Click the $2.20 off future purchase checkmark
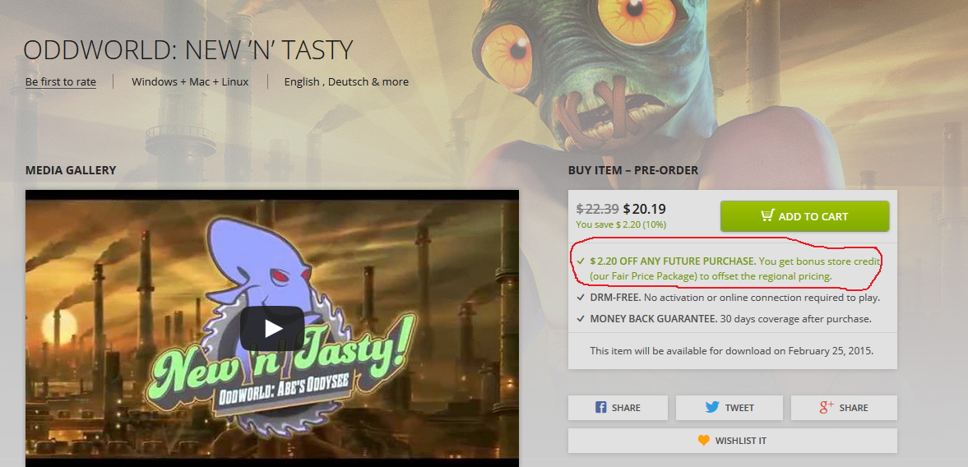 point(581,261)
